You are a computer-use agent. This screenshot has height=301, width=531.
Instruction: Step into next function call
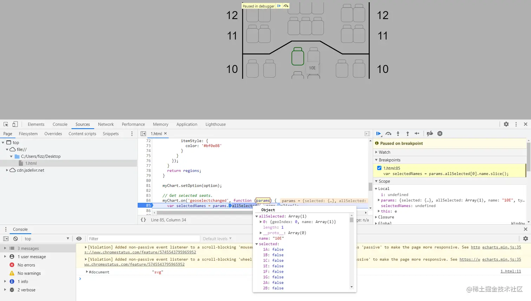point(398,134)
